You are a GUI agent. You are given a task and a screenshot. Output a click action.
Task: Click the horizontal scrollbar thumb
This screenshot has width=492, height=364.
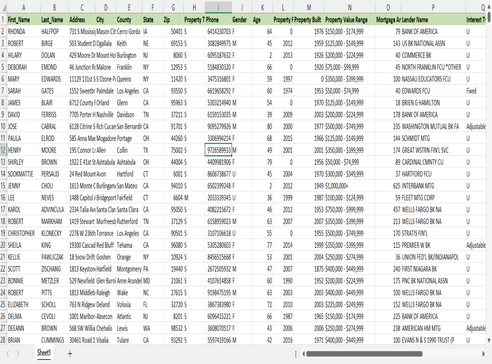click(364, 354)
